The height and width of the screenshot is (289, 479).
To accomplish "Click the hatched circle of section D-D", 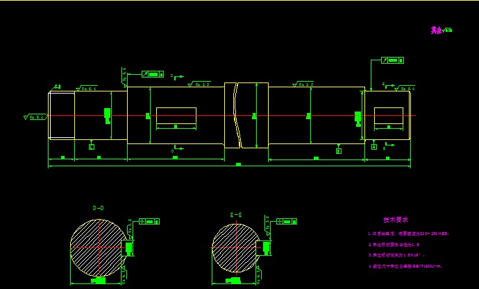I will (99, 248).
